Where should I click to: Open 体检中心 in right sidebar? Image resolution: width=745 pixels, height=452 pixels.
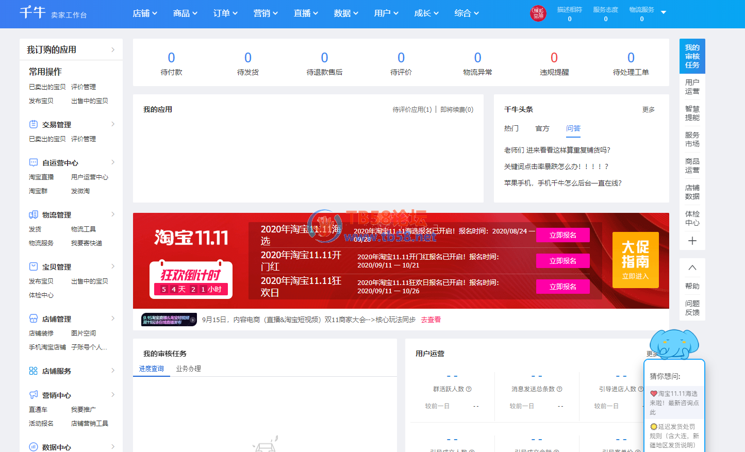(x=692, y=218)
